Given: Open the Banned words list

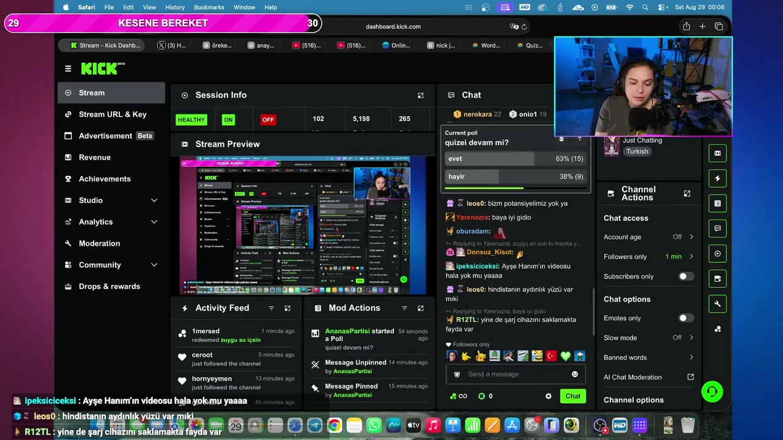Looking at the screenshot, I should coord(648,358).
